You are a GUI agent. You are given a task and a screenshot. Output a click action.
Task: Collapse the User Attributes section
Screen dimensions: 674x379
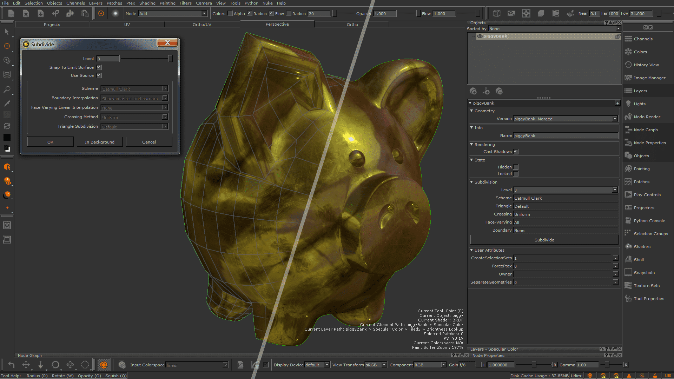(472, 250)
